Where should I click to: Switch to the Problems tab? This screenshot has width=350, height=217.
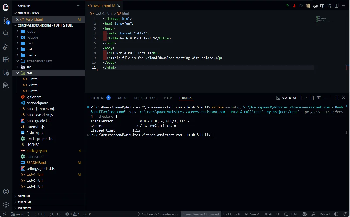(100, 98)
